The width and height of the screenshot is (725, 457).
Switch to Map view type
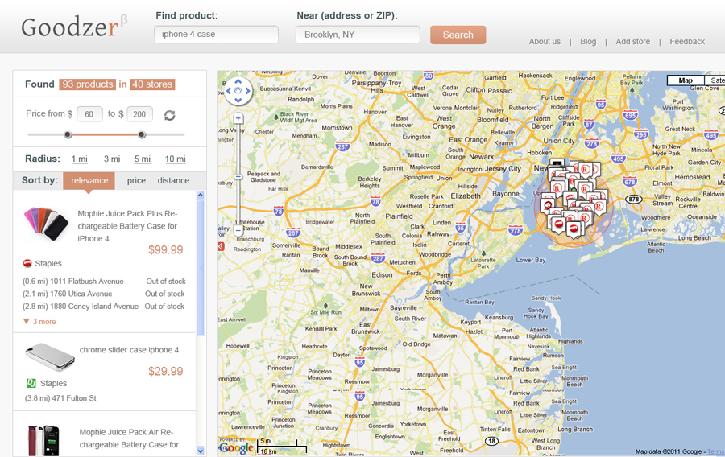click(x=686, y=80)
